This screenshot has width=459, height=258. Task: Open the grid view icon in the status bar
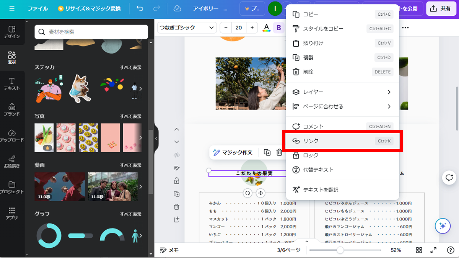coord(419,250)
